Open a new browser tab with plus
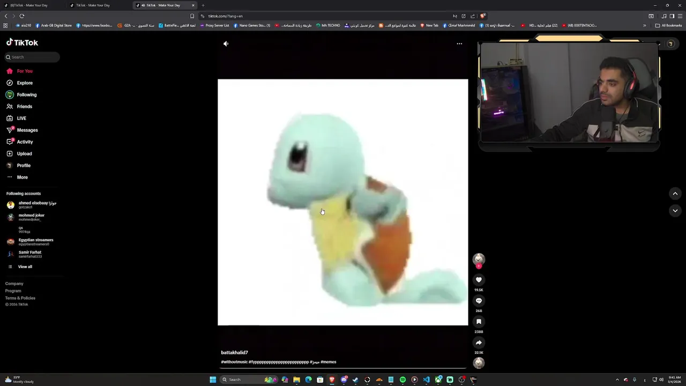This screenshot has width=686, height=386. [203, 5]
